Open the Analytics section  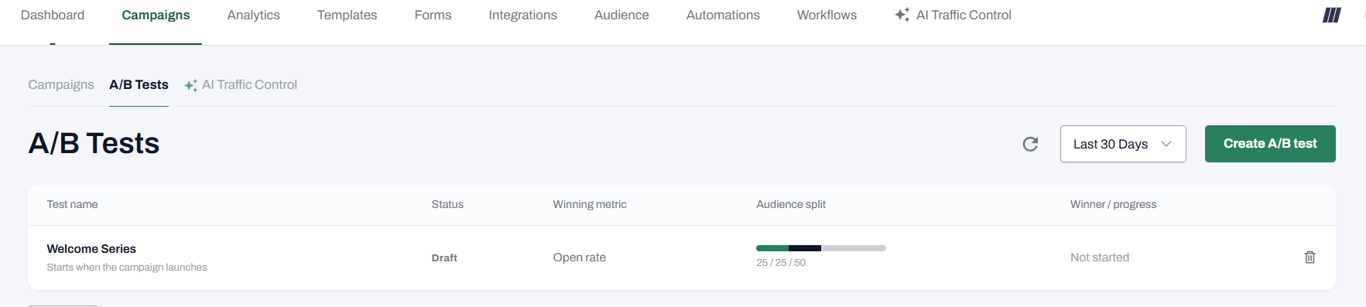[x=253, y=15]
